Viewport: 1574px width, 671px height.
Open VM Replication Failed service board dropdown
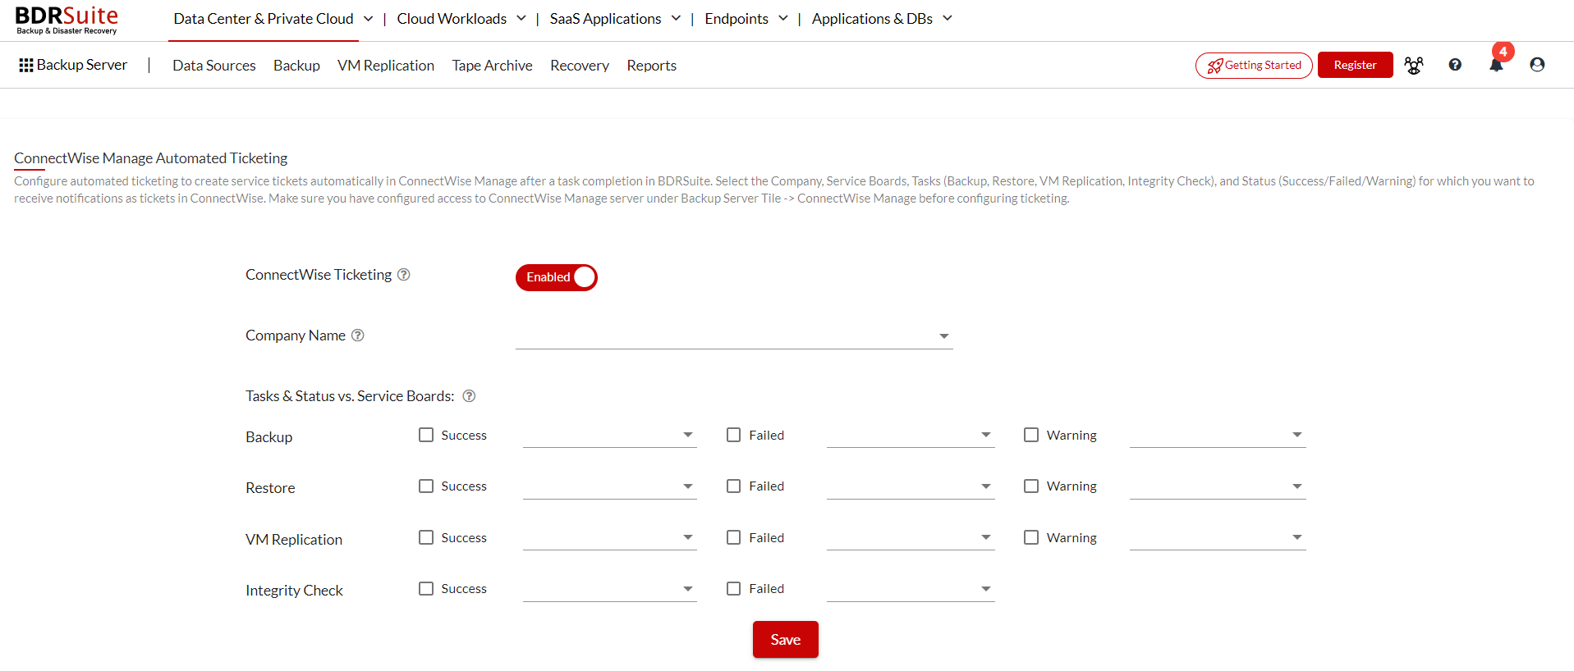pyautogui.click(x=911, y=538)
